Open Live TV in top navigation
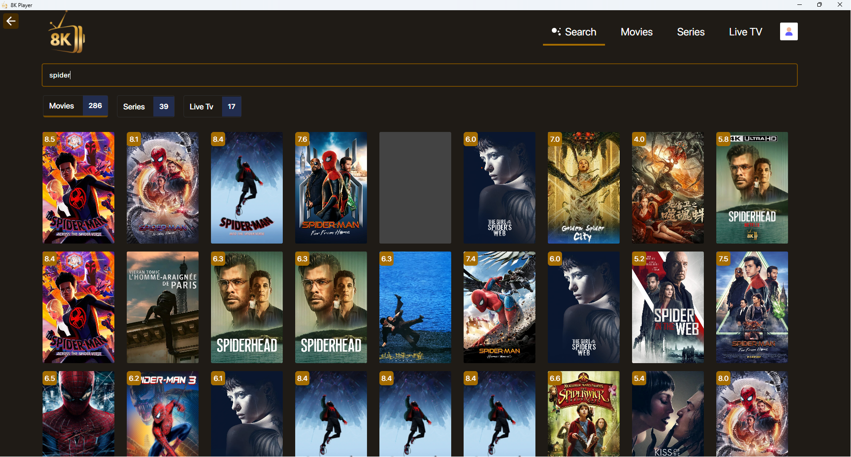Image resolution: width=851 pixels, height=457 pixels. pyautogui.click(x=746, y=32)
